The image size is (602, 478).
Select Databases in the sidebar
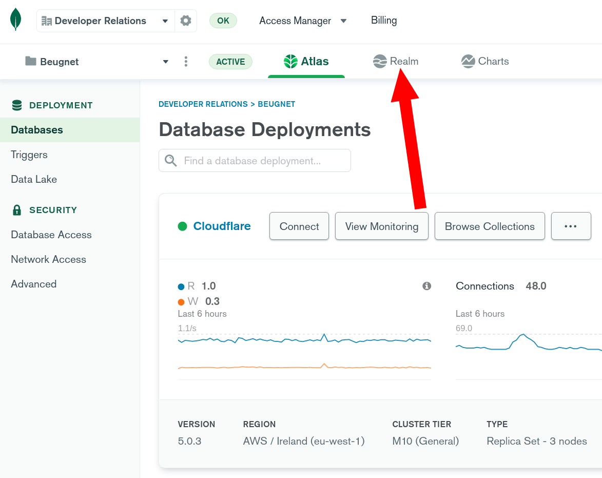(x=70, y=130)
